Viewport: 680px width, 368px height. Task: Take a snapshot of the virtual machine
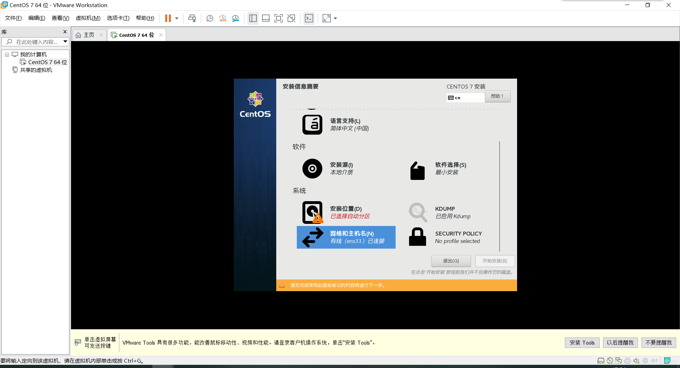210,18
